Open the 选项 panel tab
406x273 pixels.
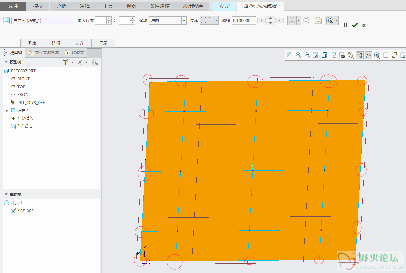(x=56, y=43)
